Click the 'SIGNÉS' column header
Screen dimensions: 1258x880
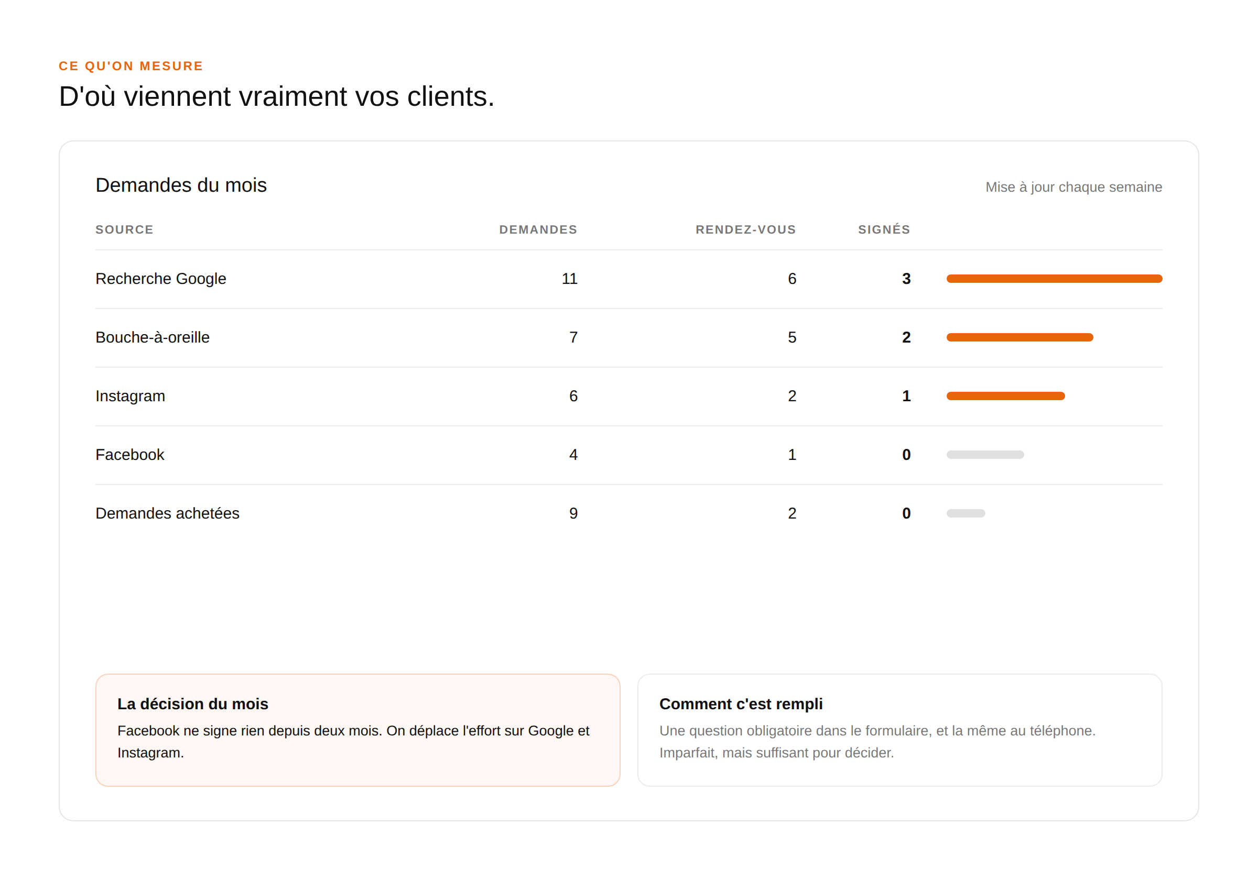tap(884, 229)
